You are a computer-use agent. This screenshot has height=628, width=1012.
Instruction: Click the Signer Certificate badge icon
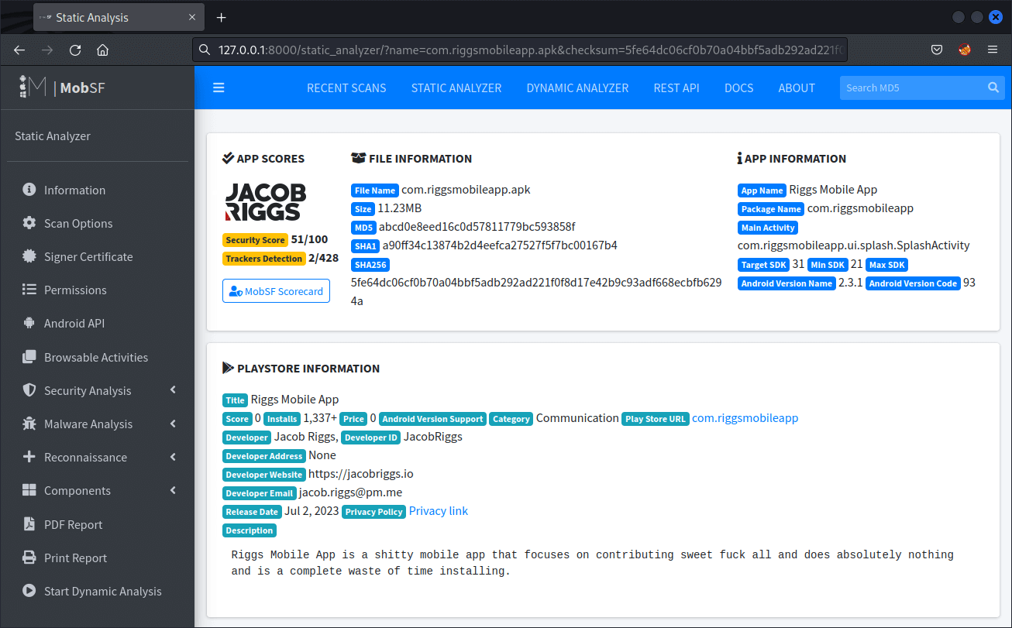point(29,256)
